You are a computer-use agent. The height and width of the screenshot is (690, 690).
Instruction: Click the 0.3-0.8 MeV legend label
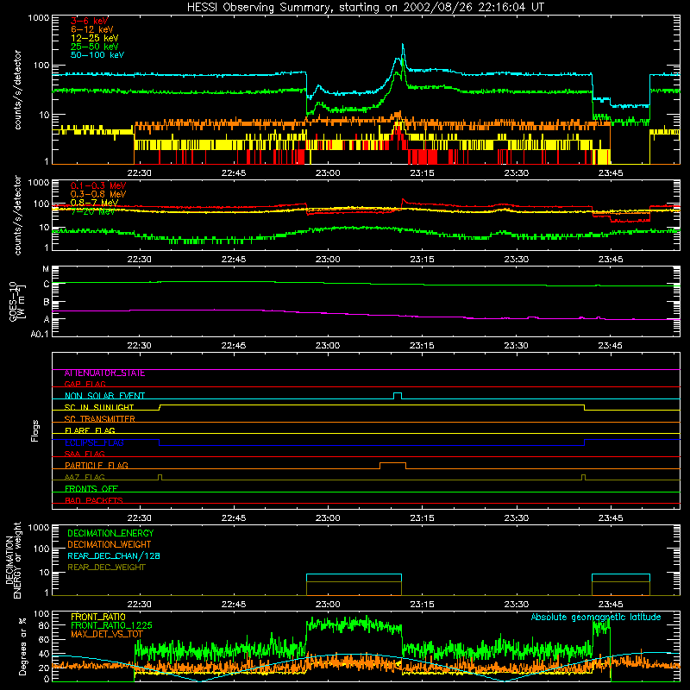[98, 194]
